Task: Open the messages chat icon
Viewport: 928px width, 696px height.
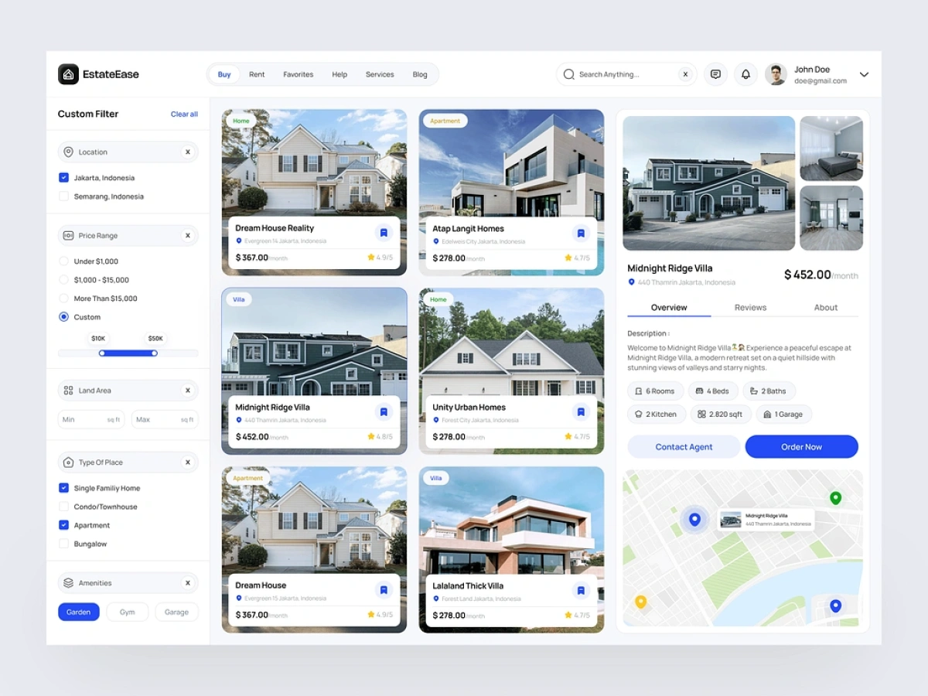Action: click(x=715, y=74)
